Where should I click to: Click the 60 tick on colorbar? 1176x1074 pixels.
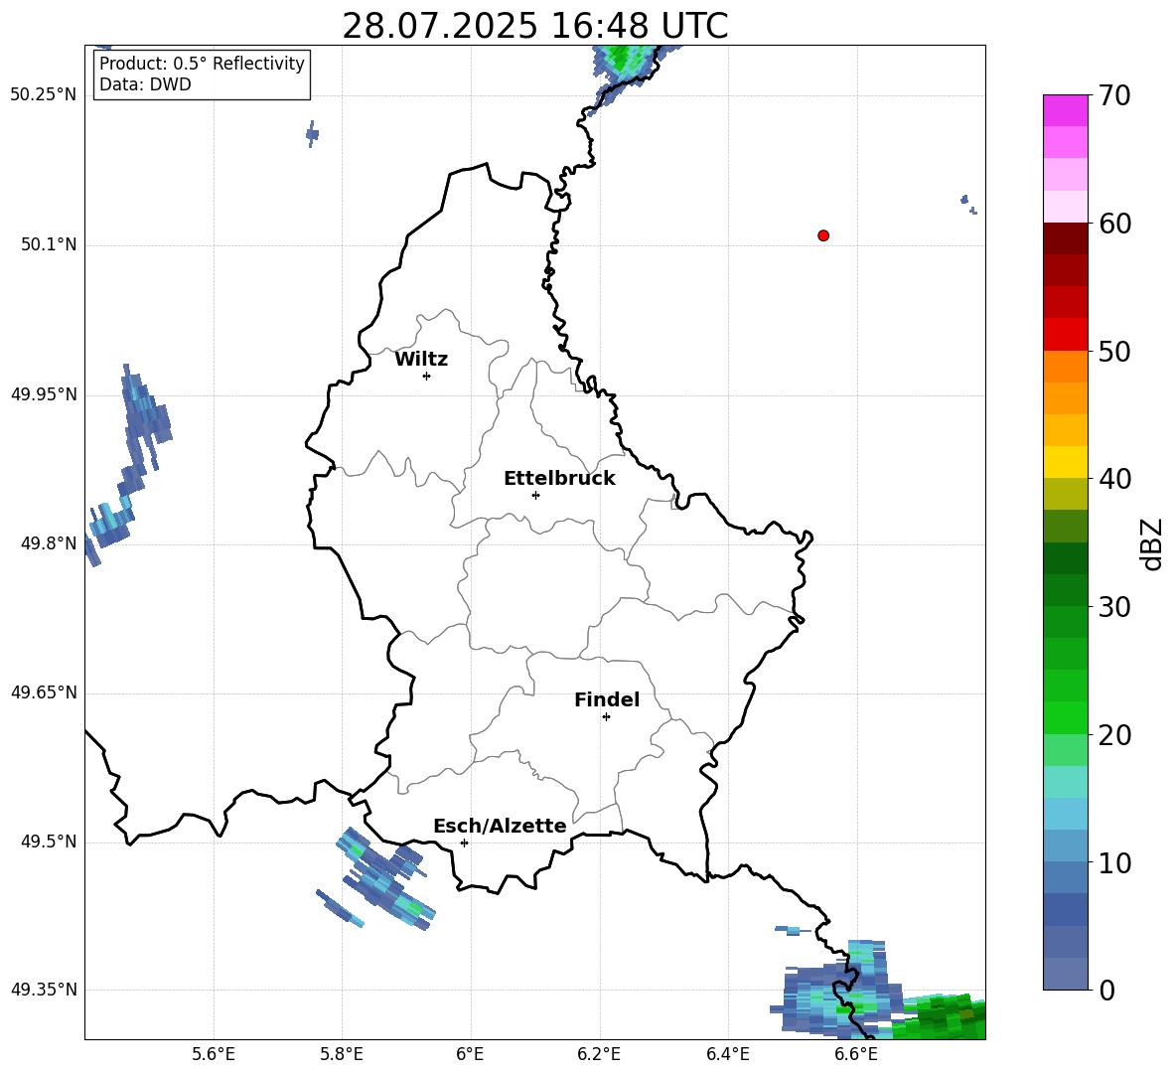(1114, 224)
